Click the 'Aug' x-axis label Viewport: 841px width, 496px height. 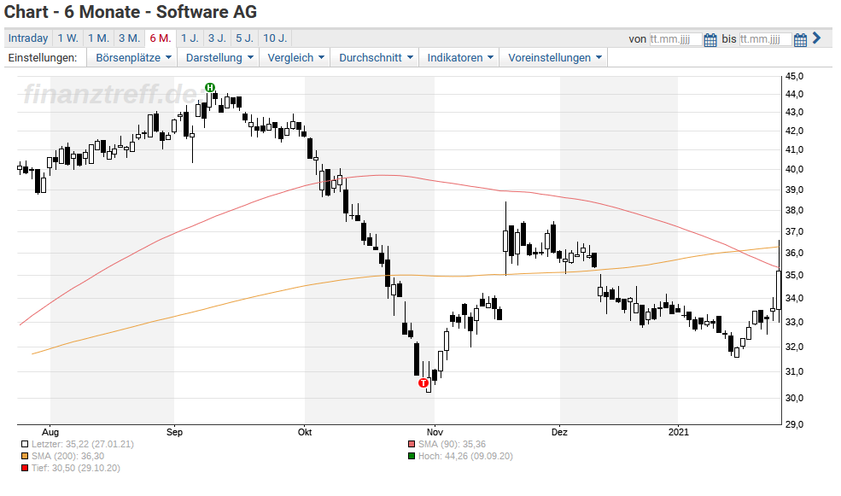(50, 432)
